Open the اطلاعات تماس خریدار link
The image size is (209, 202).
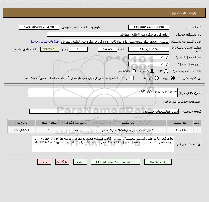tap(45, 41)
